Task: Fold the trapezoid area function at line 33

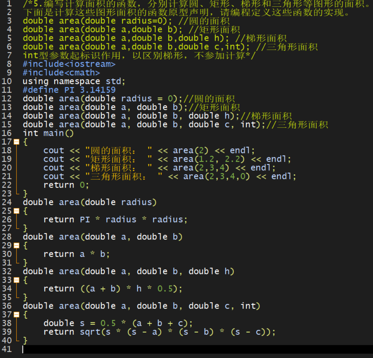Action: 16,280
